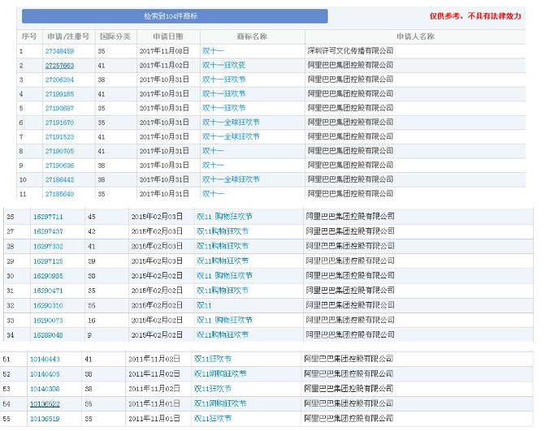
Task: Open trademark name 双十一狂欢夜 in row 2
Action: (223, 65)
